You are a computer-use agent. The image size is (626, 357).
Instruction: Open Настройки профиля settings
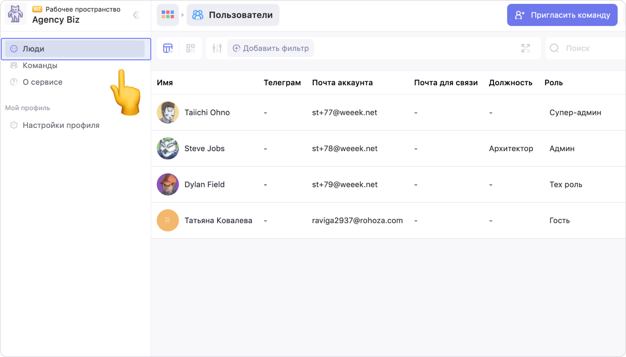click(61, 125)
